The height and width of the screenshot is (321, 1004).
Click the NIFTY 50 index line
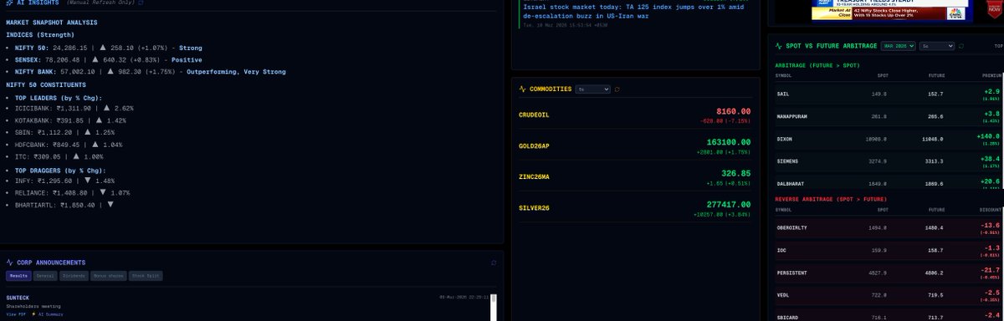click(109, 48)
